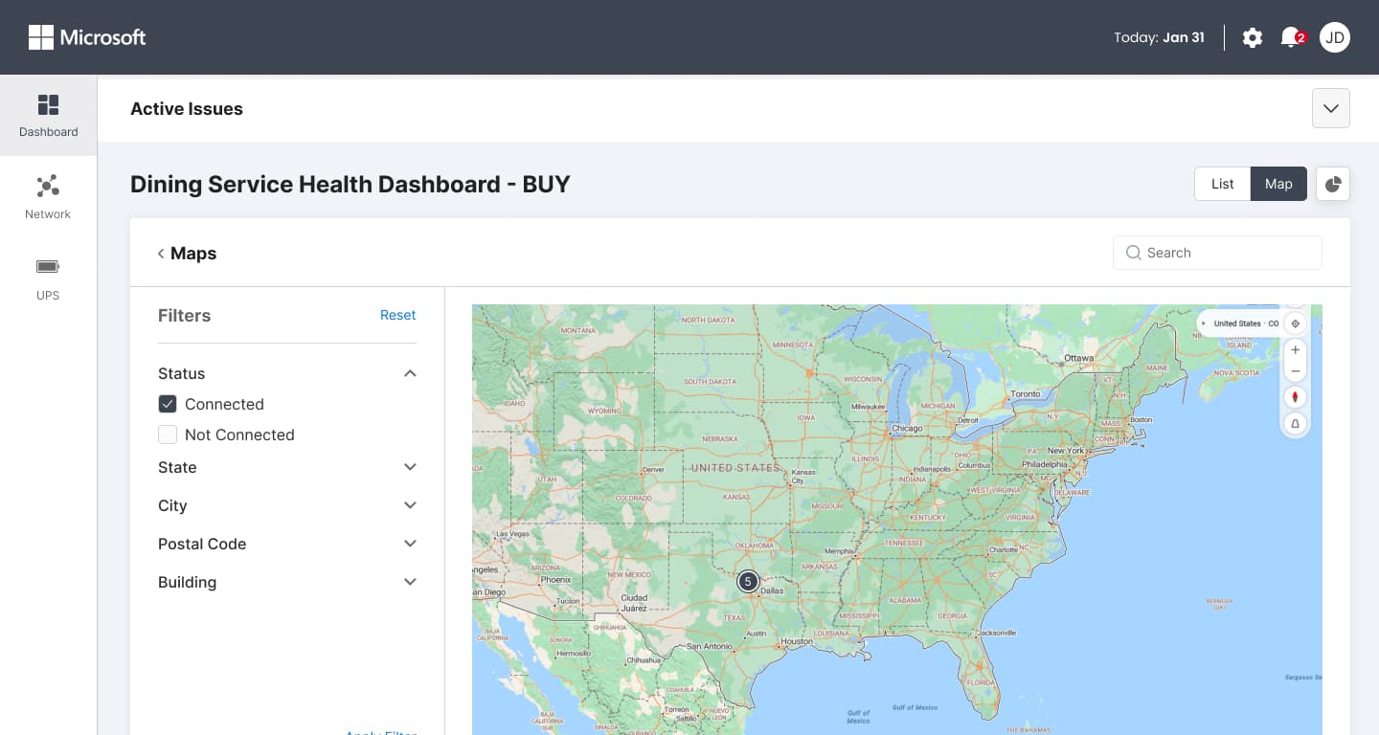Image resolution: width=1379 pixels, height=735 pixels.
Task: Click the back chevron beside Maps
Action: [161, 254]
